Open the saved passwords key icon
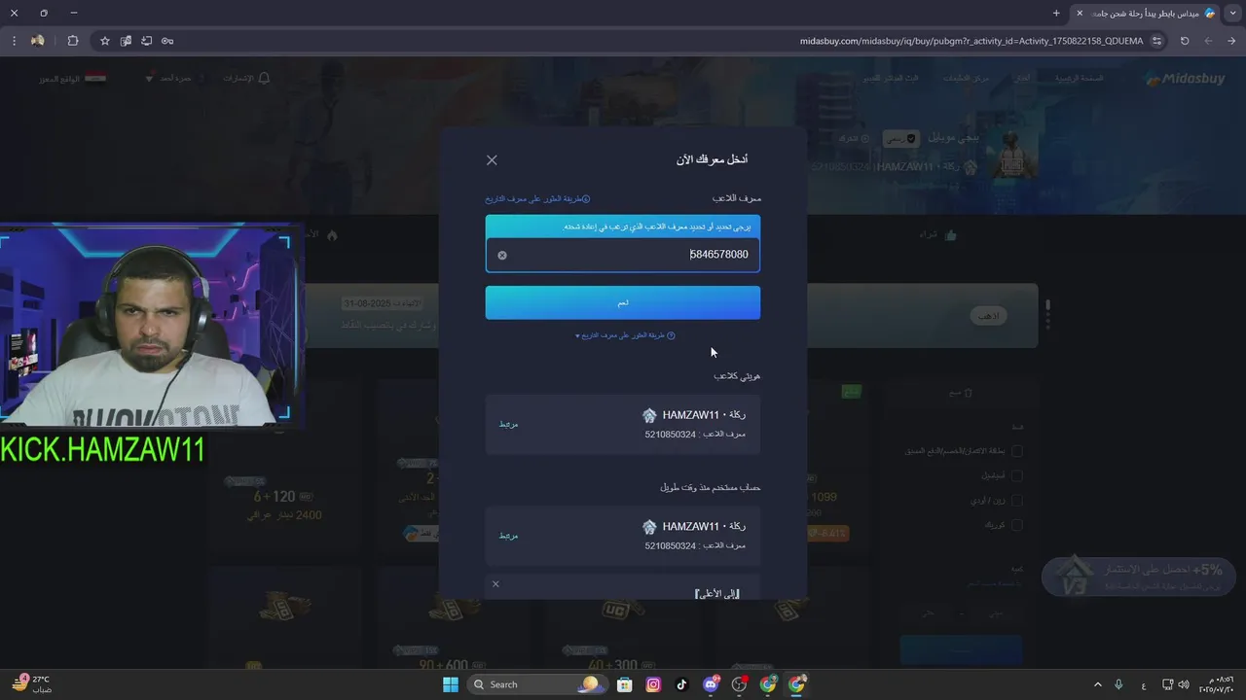 click(167, 41)
